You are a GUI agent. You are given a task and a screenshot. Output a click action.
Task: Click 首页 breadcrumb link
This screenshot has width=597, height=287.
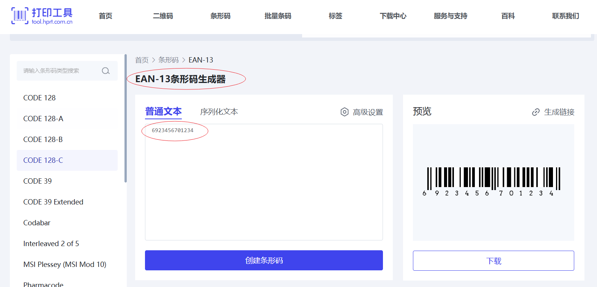point(142,60)
